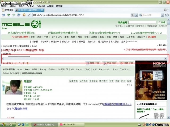
Task: Open the Windows 開始 Start button
Action: click(x=8, y=125)
